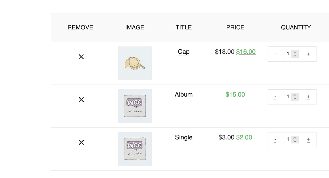This screenshot has height=178, width=329.
Task: Remove the Album item from cart
Action: click(81, 100)
